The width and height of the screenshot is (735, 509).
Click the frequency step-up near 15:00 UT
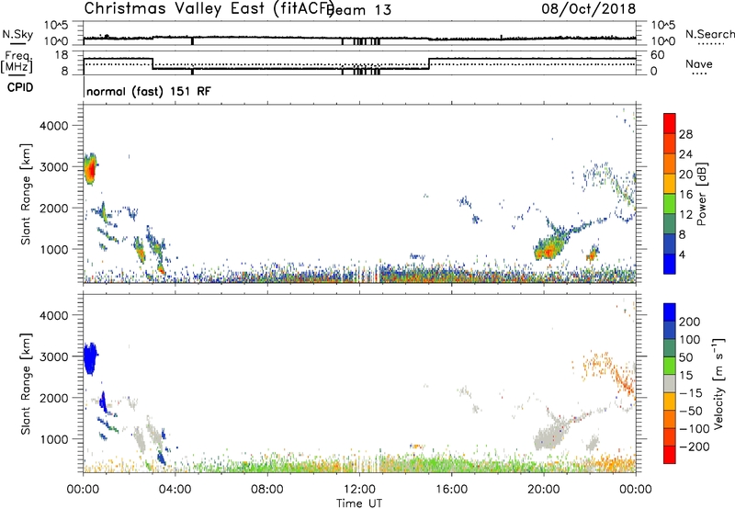point(429,63)
